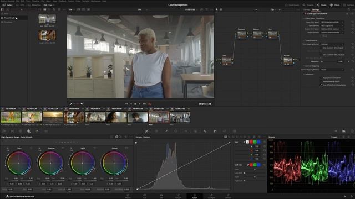Open the Effects panel button

click(334, 5)
